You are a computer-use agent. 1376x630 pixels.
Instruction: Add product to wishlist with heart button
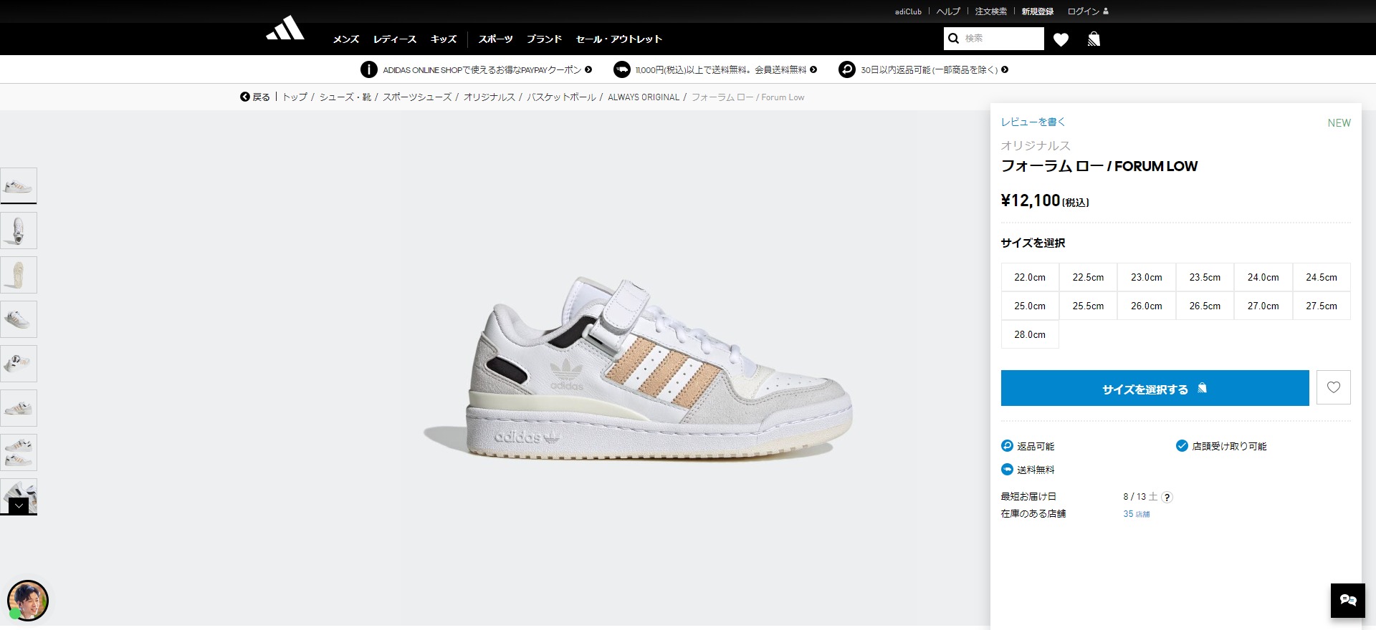1333,387
